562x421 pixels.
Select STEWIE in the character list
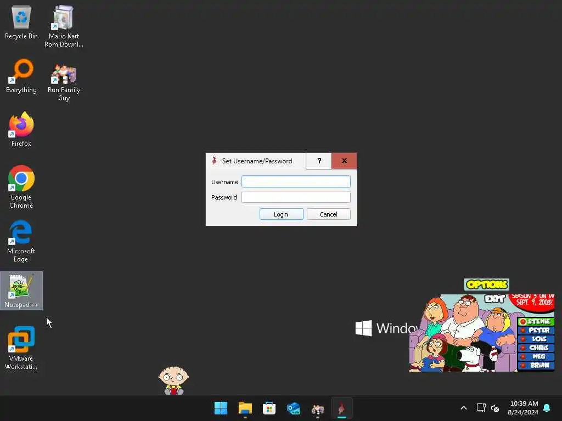[x=536, y=321]
